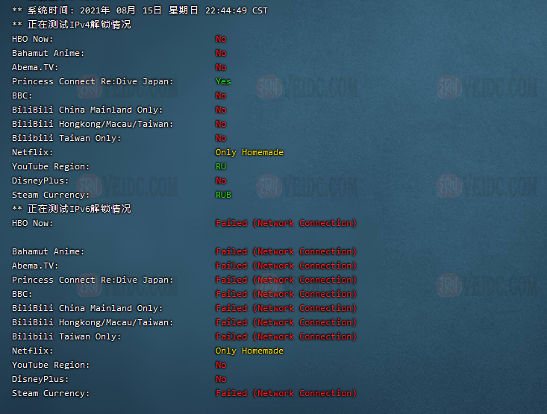547x414 pixels.
Task: Click the red "No" beside IPv4 Abema.TV
Action: pos(221,67)
